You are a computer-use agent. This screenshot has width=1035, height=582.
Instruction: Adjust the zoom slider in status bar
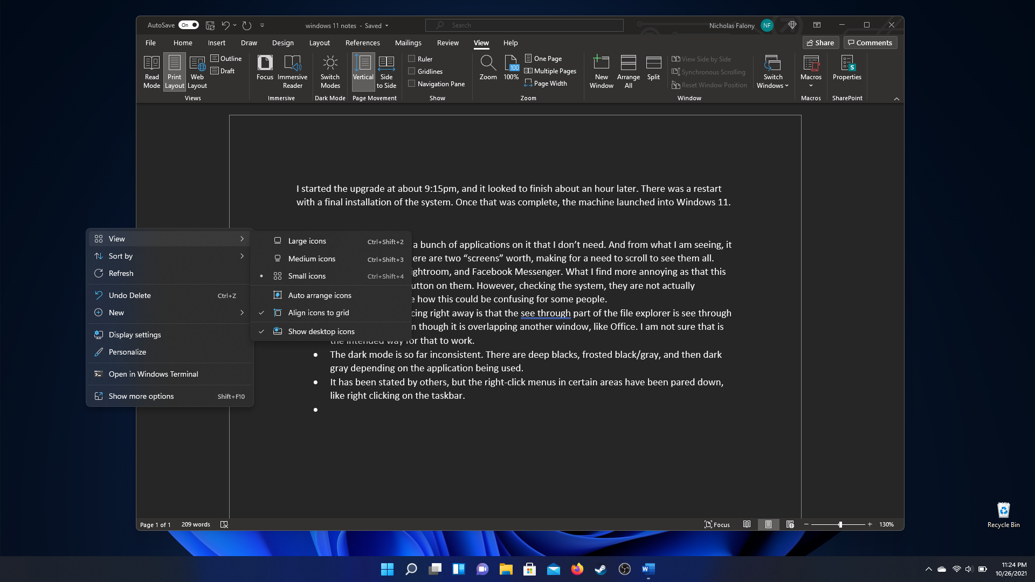[840, 524]
